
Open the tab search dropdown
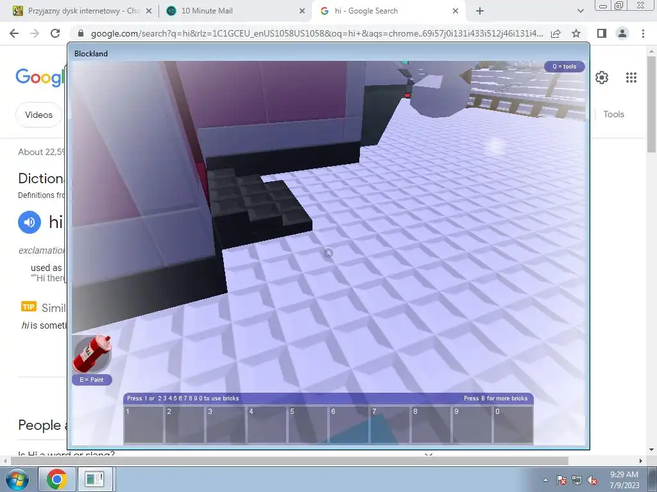[580, 11]
